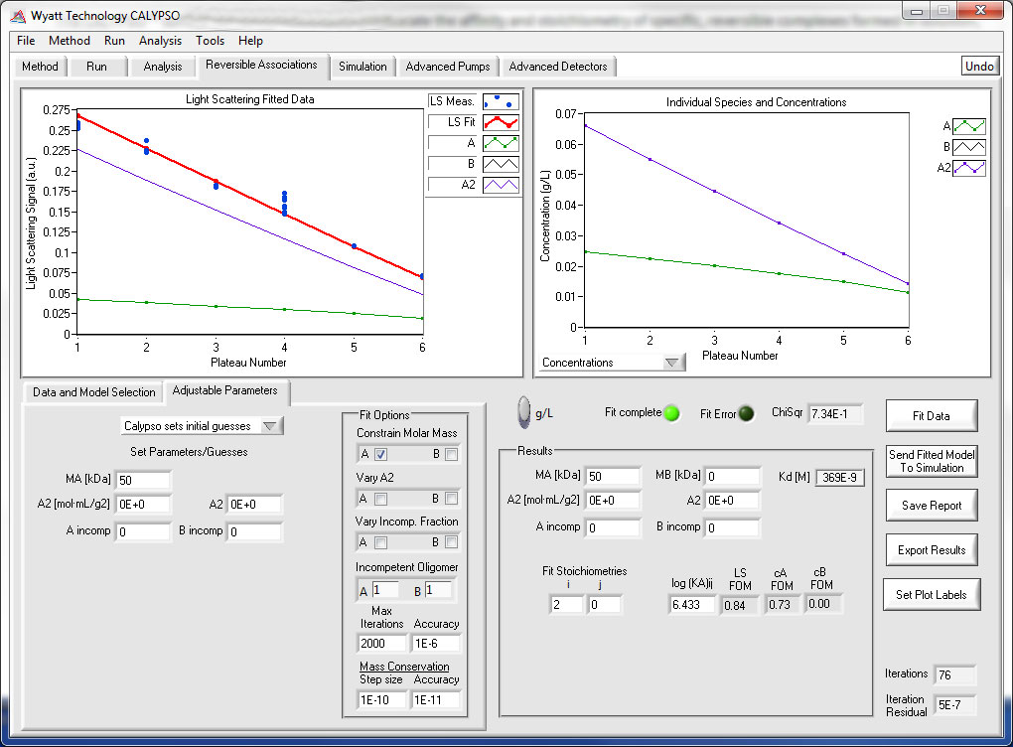This screenshot has height=747, width=1013.
Task: Switch to Data and Model Selection tab
Action: 94,391
